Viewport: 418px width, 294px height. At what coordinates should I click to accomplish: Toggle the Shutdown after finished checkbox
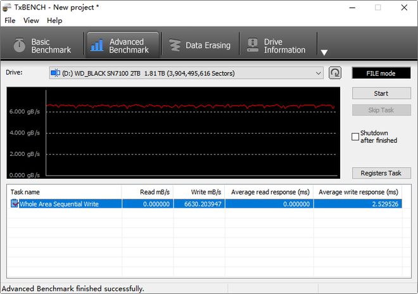pos(355,137)
